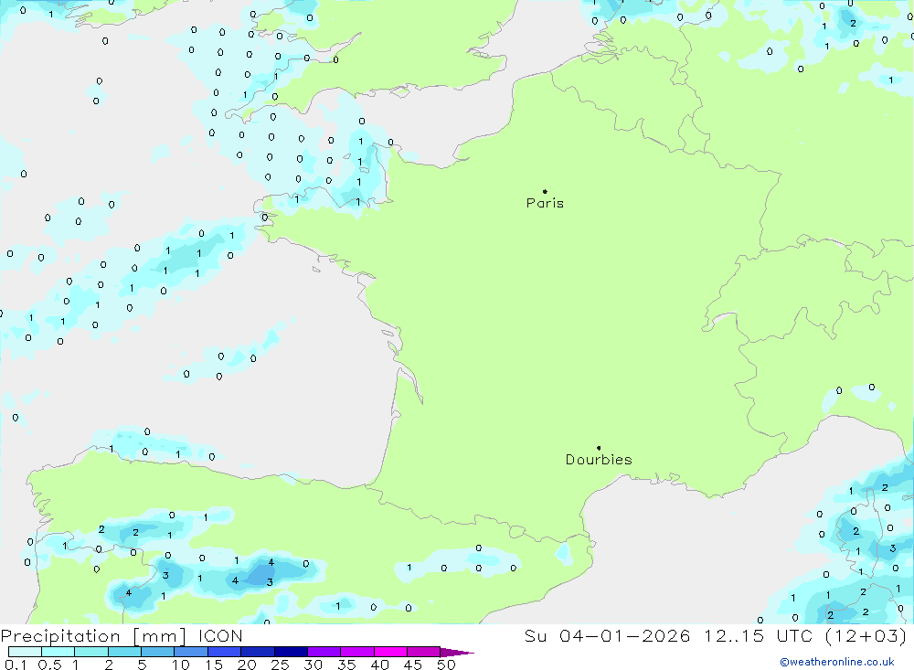The height and width of the screenshot is (670, 914).
Task: Click the legend scale label 20
Action: pos(247,665)
